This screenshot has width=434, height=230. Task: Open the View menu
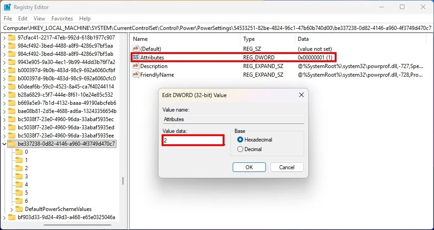[x=39, y=19]
